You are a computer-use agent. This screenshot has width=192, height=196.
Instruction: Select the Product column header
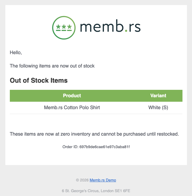(x=72, y=96)
